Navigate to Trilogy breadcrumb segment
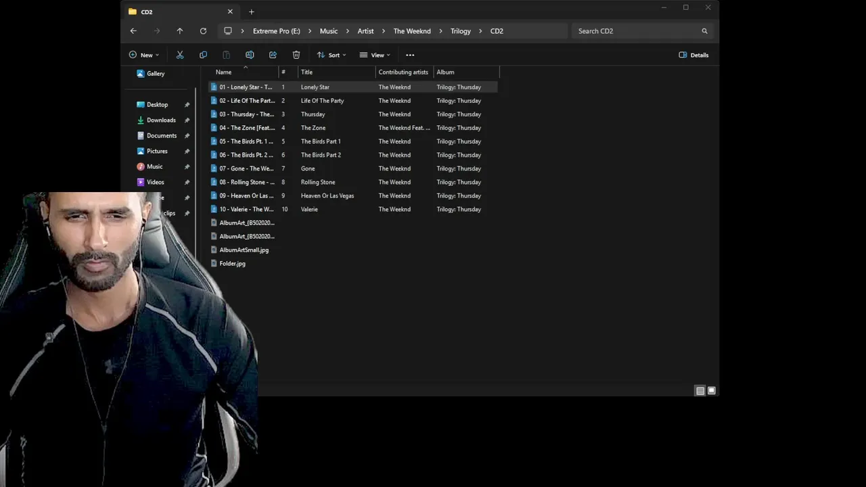This screenshot has width=866, height=487. coord(461,31)
